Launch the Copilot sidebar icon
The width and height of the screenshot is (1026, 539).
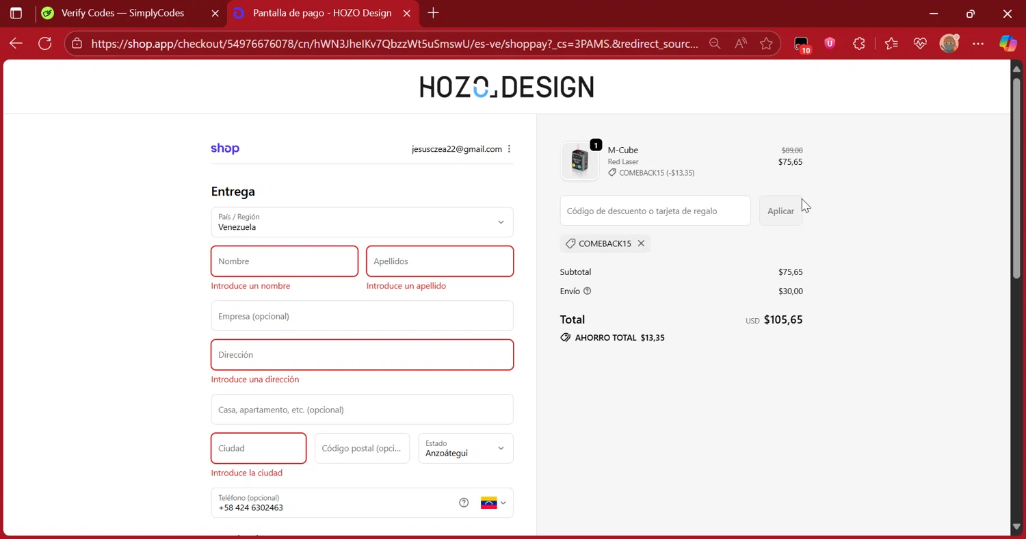[x=1008, y=44]
